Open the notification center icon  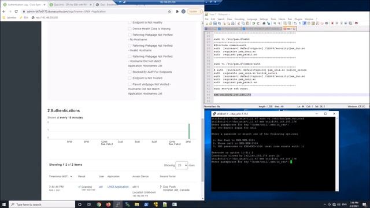point(365,205)
